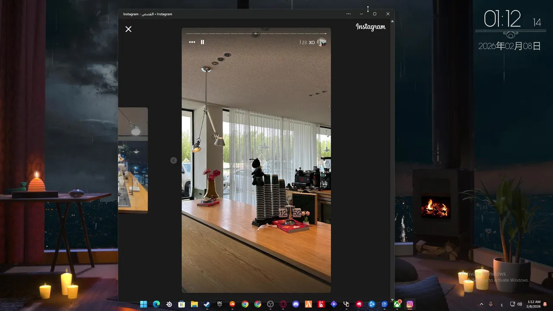Close the story viewer with the X
Screen dimensions: 553x311
point(128,29)
